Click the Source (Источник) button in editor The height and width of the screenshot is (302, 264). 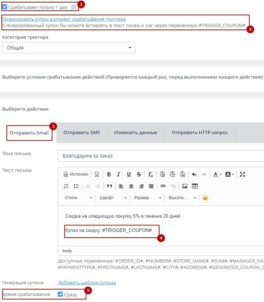[x=76, y=174]
